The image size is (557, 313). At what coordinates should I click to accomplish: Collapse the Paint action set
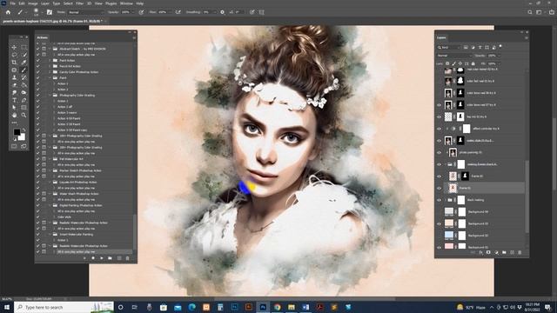(x=50, y=77)
